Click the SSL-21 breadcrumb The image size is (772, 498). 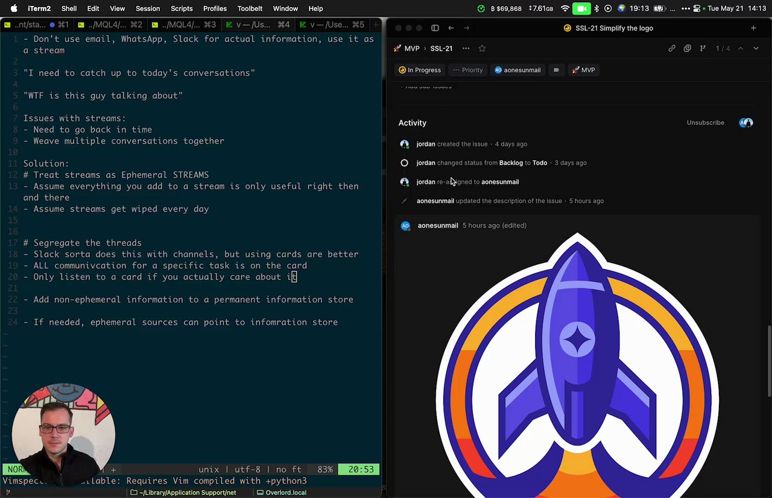click(441, 48)
